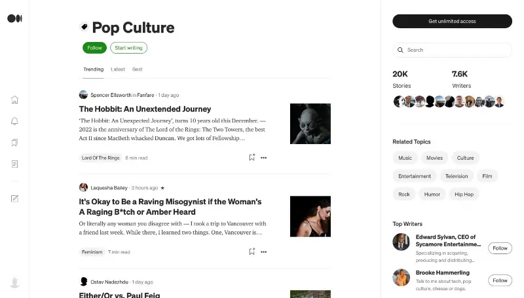Image resolution: width=524 pixels, height=298 pixels.
Task: Follow the Pop Culture topic
Action: click(94, 48)
